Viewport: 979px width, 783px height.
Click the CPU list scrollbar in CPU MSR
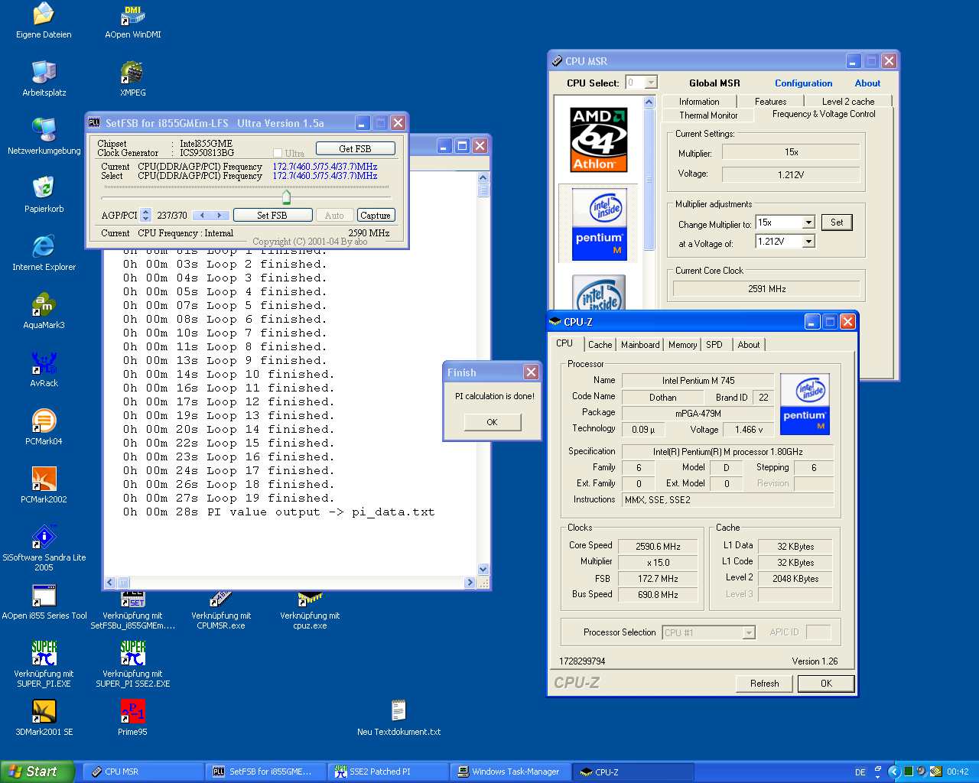pos(649,180)
